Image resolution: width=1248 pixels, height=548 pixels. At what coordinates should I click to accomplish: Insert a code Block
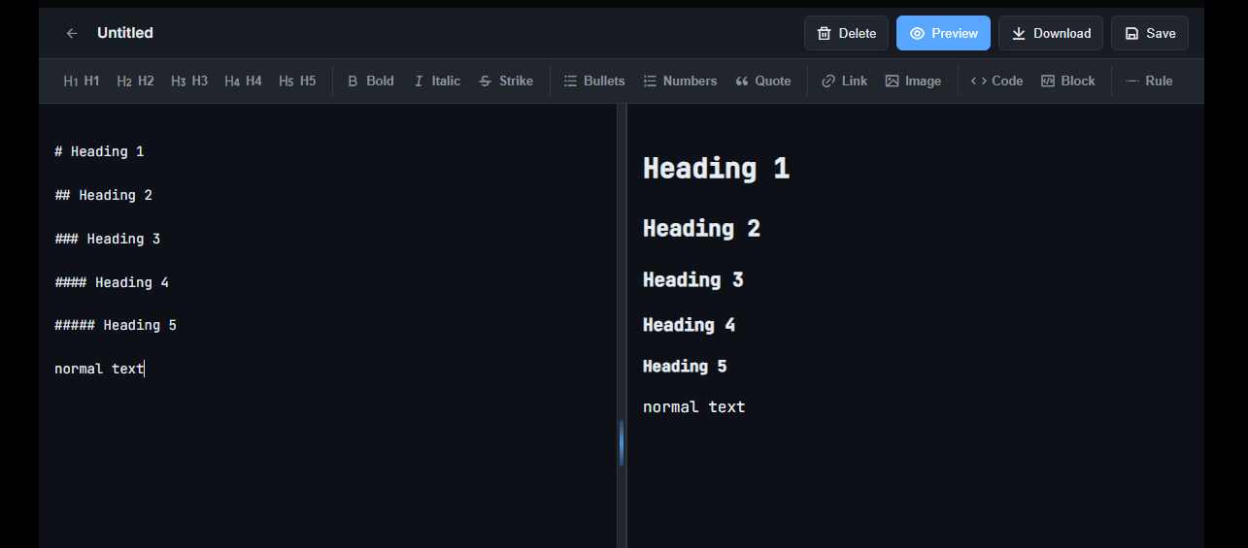tap(1067, 81)
